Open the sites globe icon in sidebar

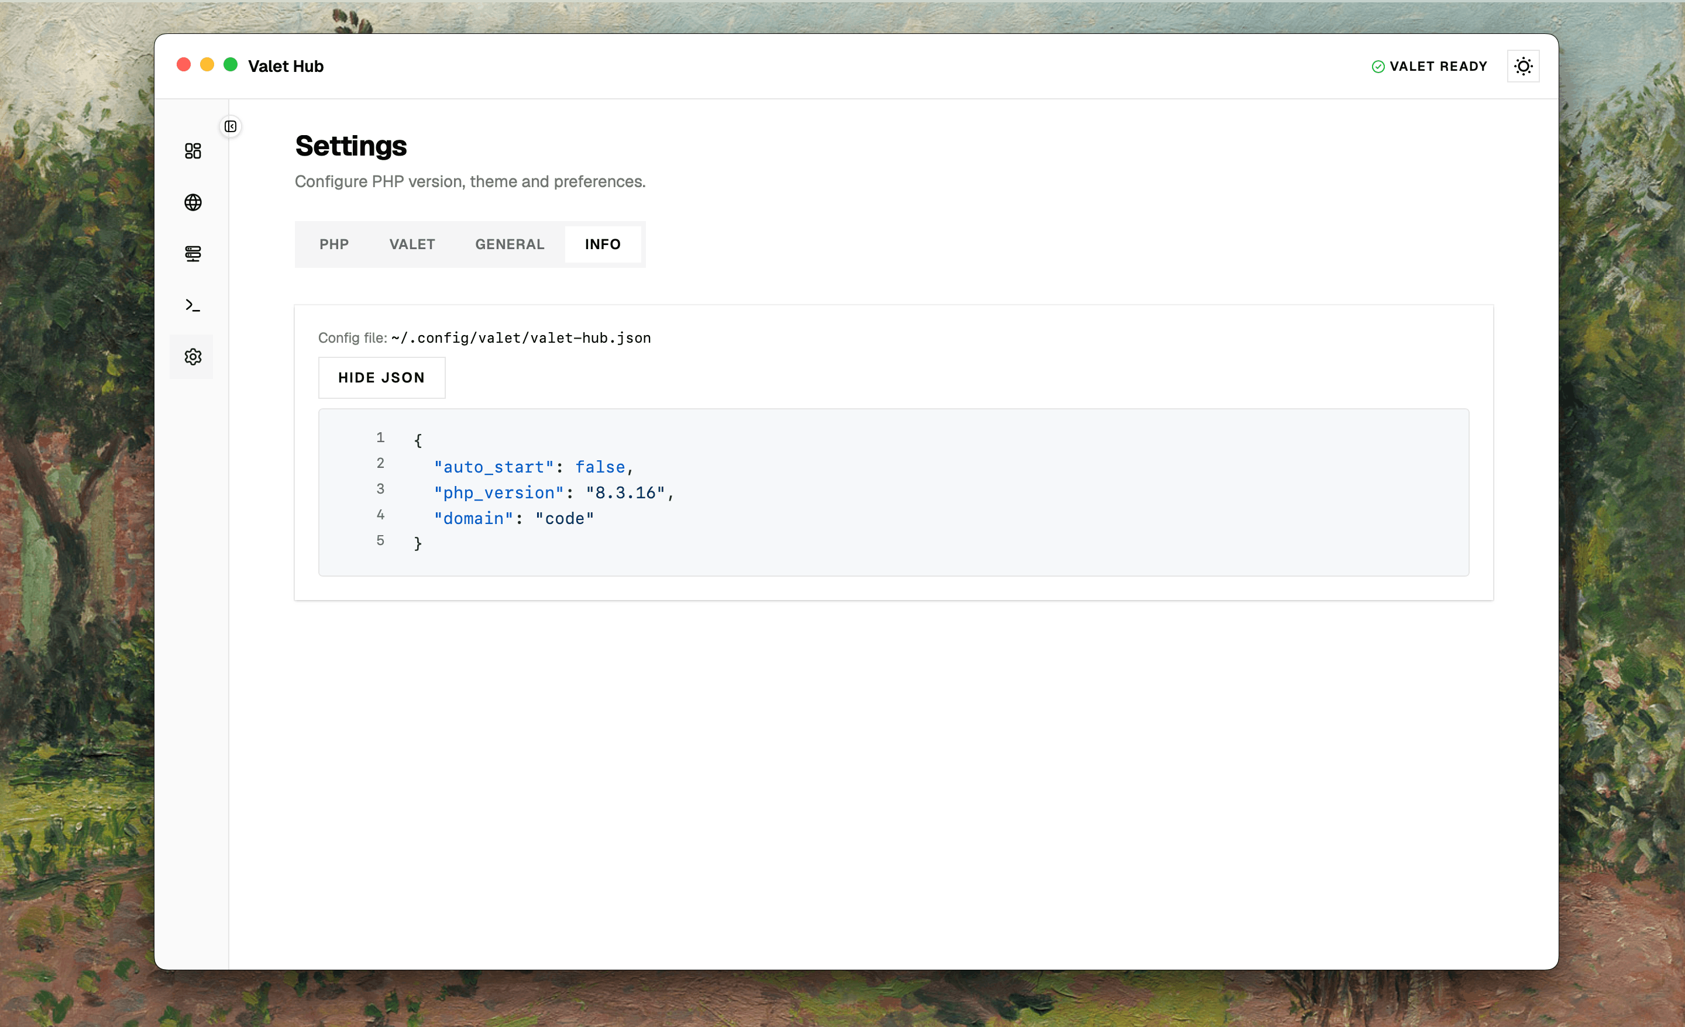193,202
